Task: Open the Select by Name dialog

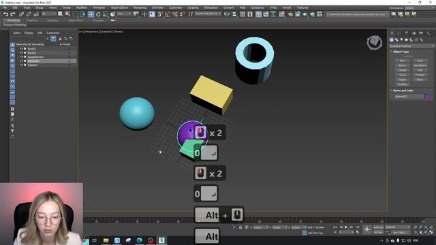Action: pyautogui.click(x=67, y=14)
